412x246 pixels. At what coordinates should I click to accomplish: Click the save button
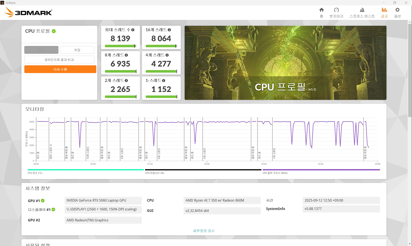[x=77, y=50]
